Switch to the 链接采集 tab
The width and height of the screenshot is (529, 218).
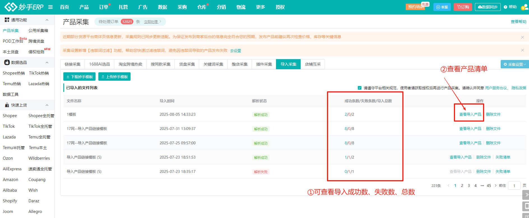[x=73, y=64]
